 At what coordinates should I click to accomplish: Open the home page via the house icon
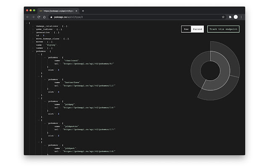[44, 17]
